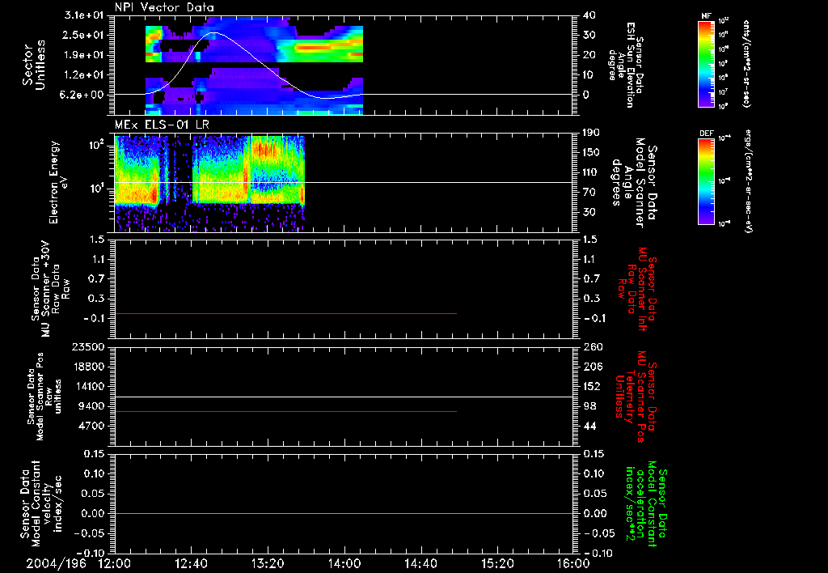Click the "110" scanner angle tick value
Viewport: 828px width, 573px height.
click(591, 172)
